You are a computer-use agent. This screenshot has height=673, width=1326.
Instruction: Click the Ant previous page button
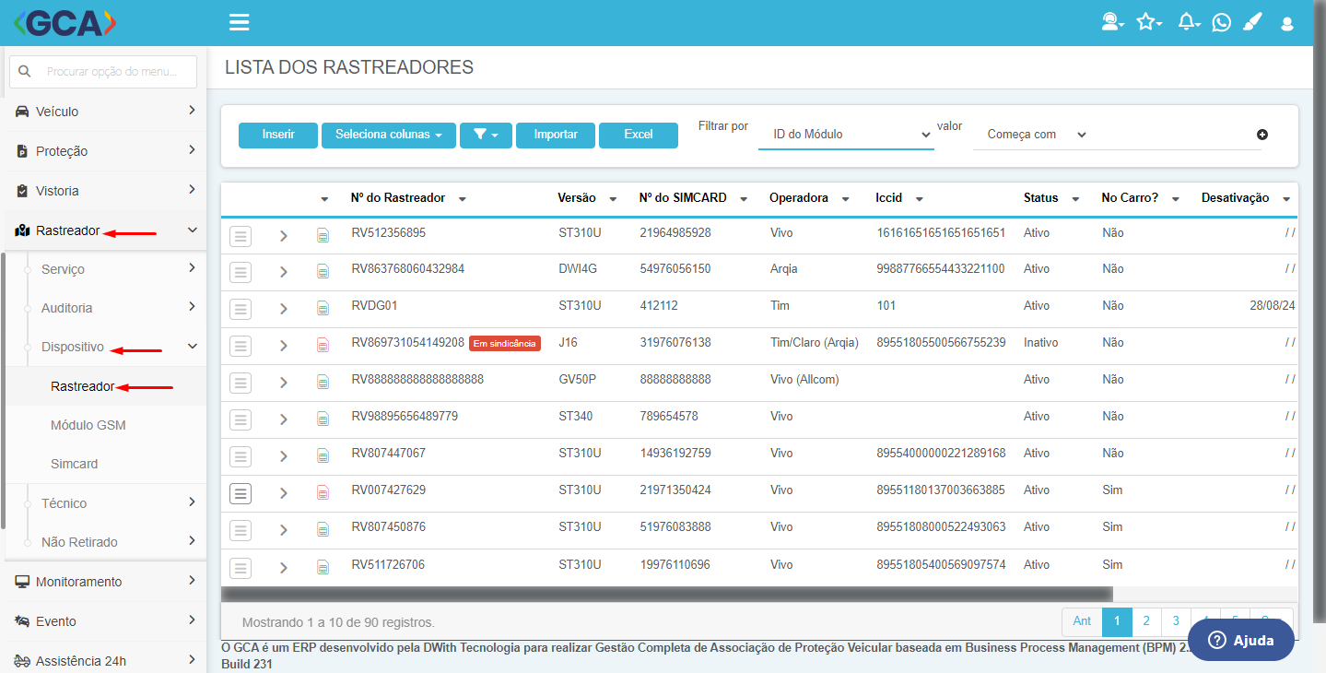1083,621
